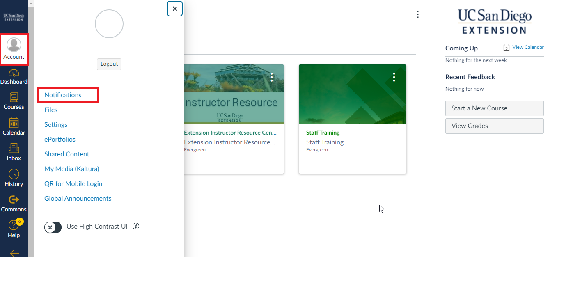Open Canvas Commons
This screenshot has height=284, width=573.
[14, 204]
